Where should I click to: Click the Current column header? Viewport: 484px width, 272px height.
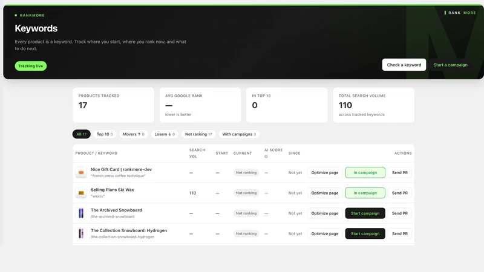click(243, 153)
